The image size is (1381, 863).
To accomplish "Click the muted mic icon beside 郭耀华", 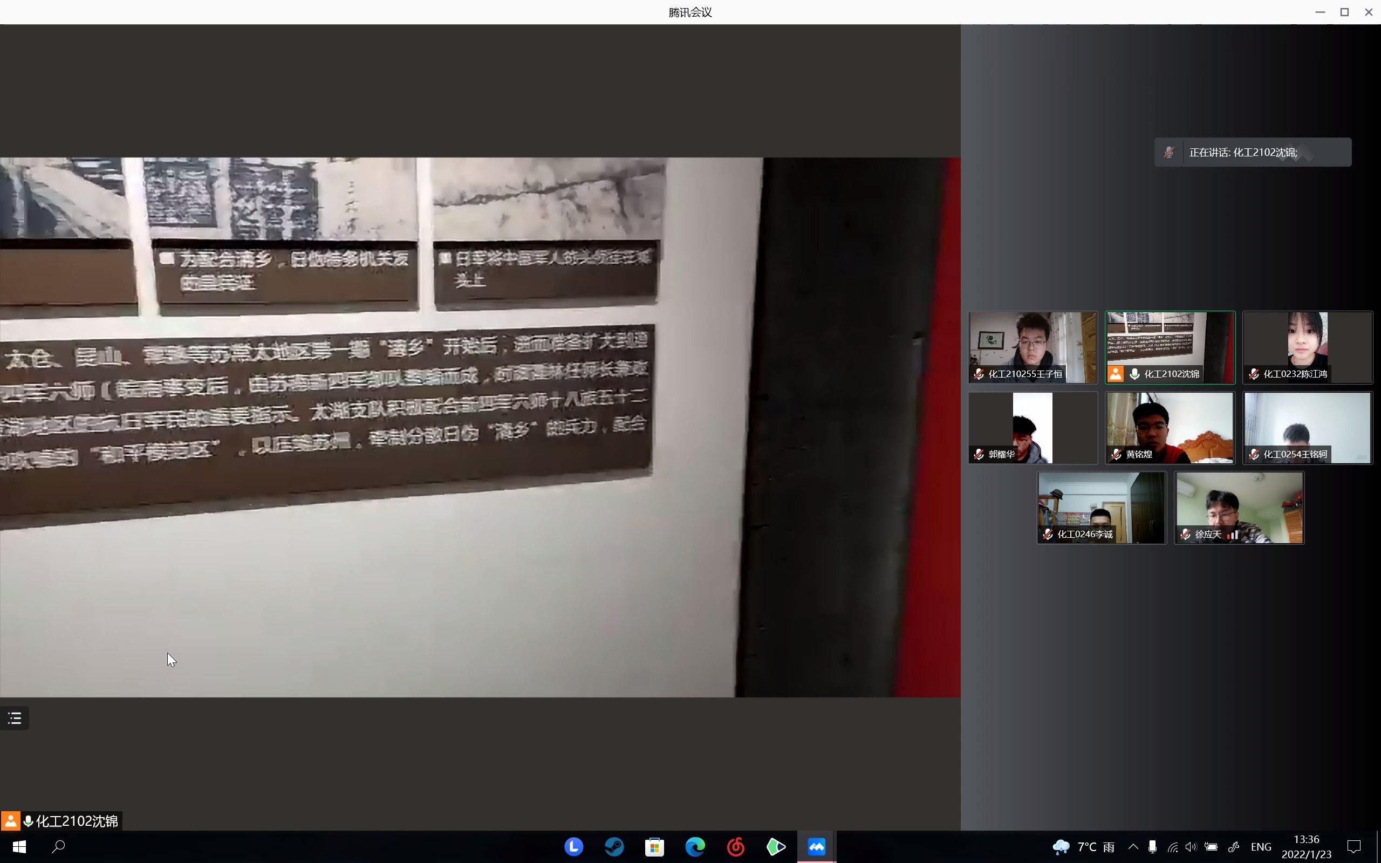I will [x=979, y=454].
